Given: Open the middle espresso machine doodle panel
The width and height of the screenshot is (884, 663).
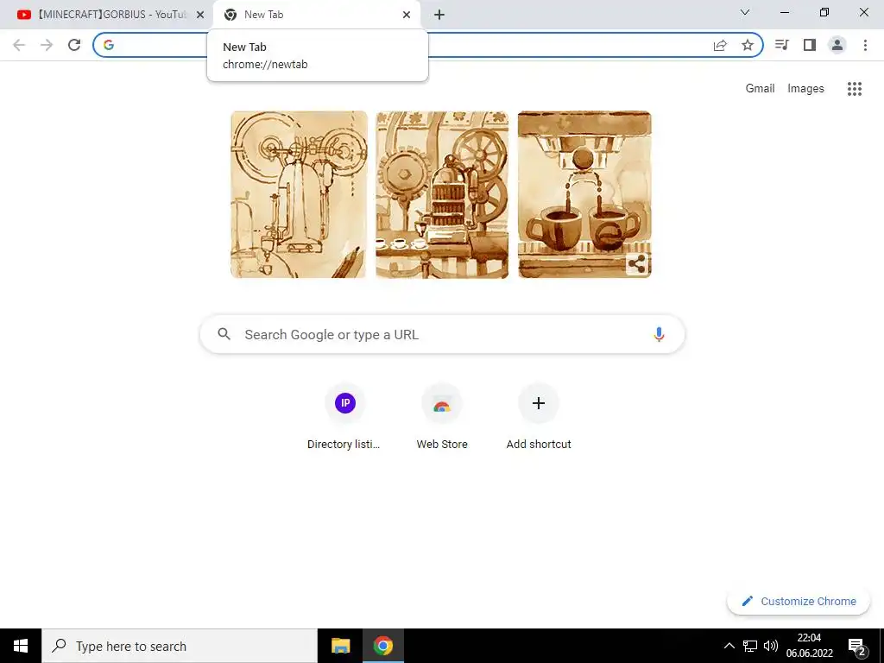Looking at the screenshot, I should pos(442,194).
